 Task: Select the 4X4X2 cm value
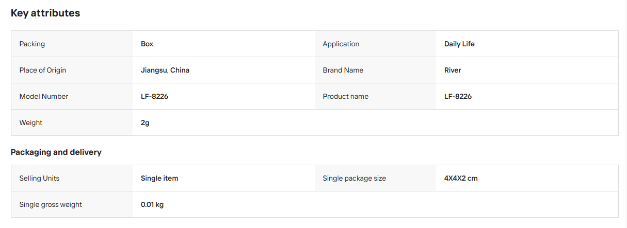click(461, 178)
